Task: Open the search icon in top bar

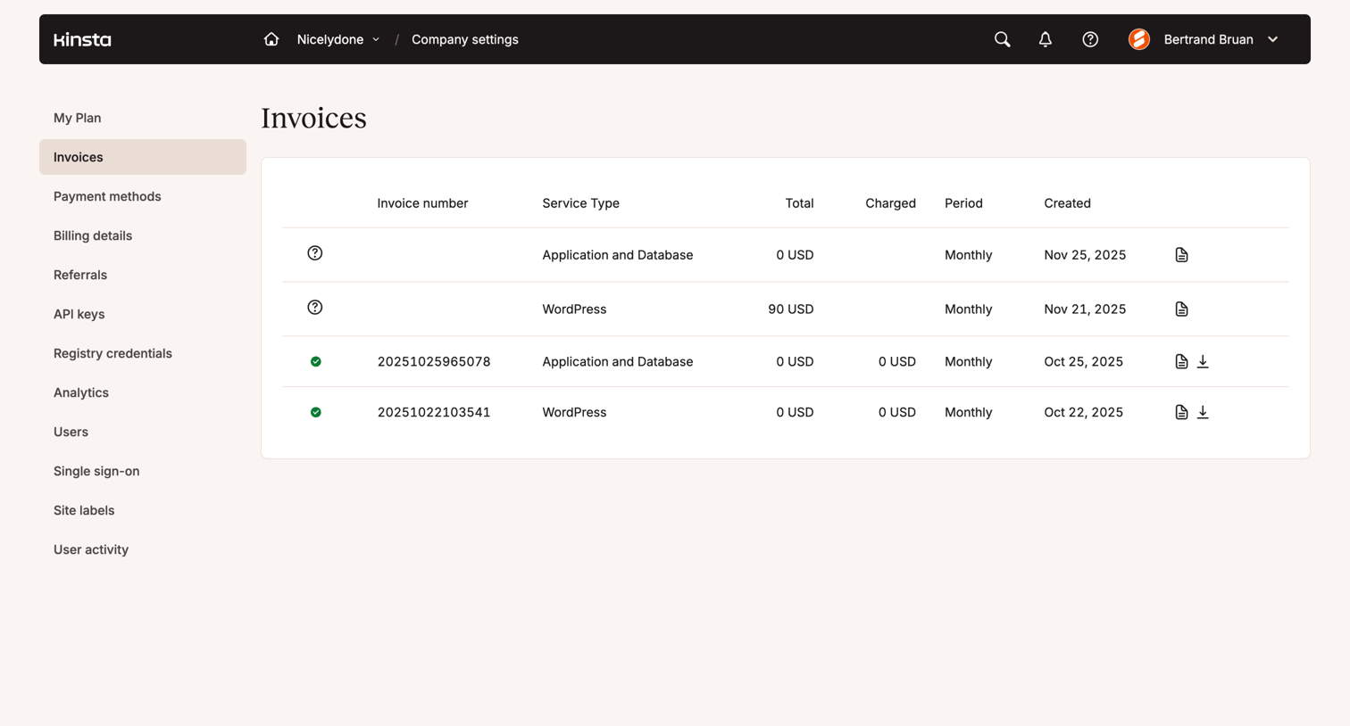Action: pyautogui.click(x=1002, y=39)
